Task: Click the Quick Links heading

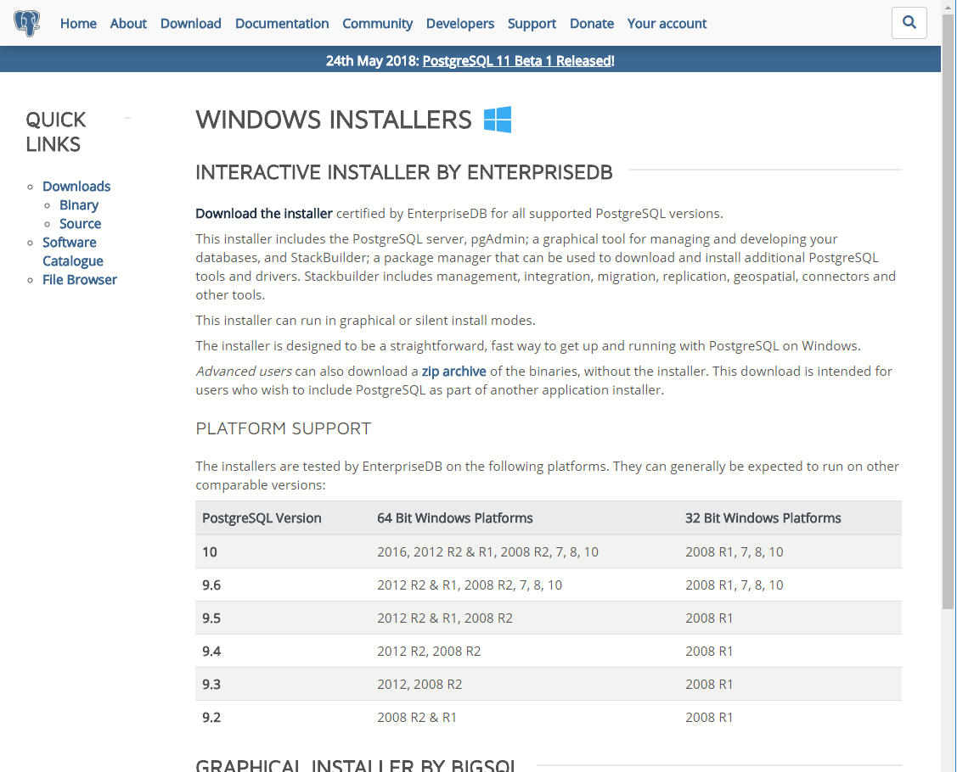Action: coord(55,131)
